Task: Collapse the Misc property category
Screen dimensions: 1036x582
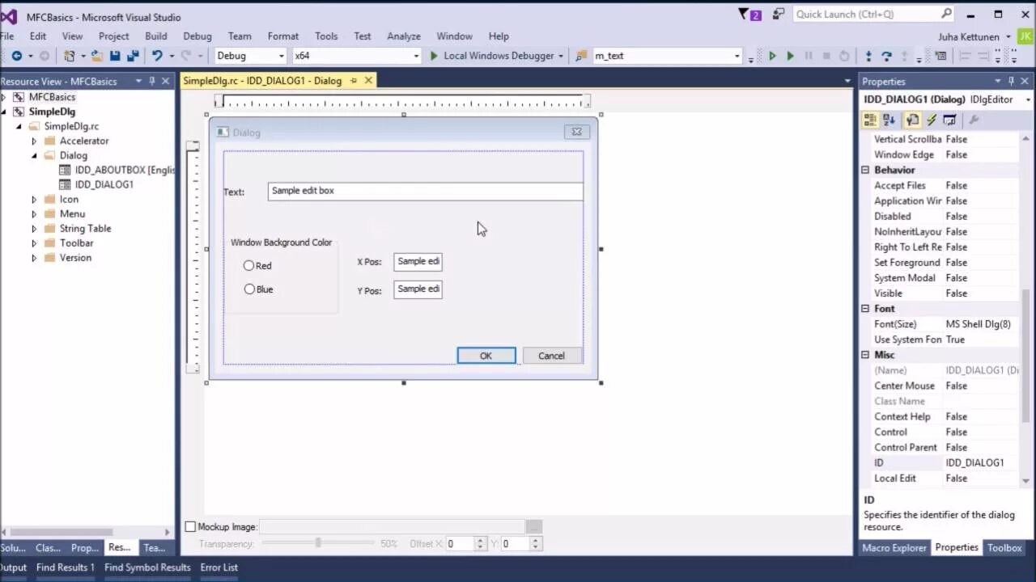Action: (865, 355)
